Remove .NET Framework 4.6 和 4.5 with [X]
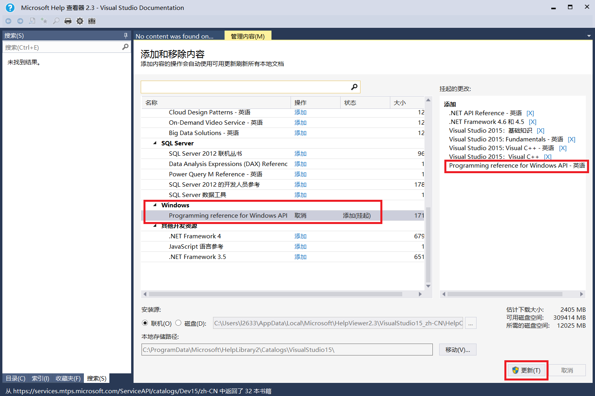The image size is (595, 396). coord(533,122)
